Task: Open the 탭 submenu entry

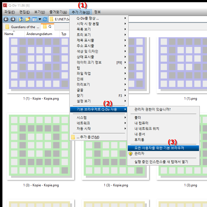Action: [x=99, y=68]
